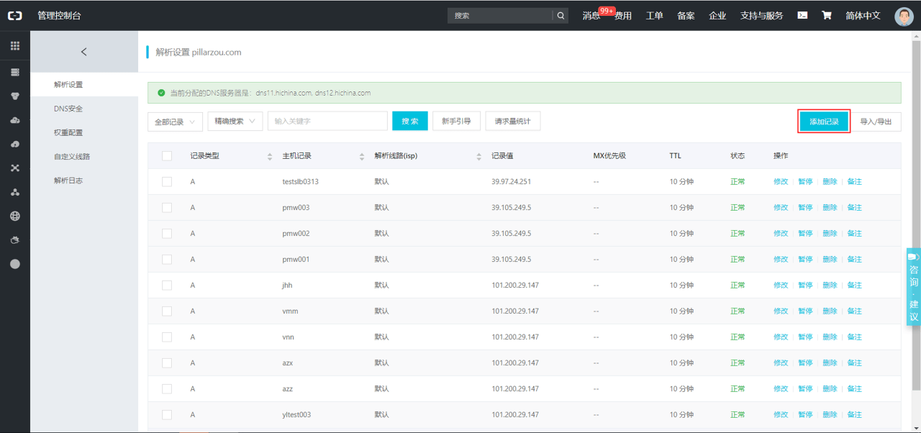Sort by 主机记录 column arrows
The image size is (921, 433).
point(362,156)
